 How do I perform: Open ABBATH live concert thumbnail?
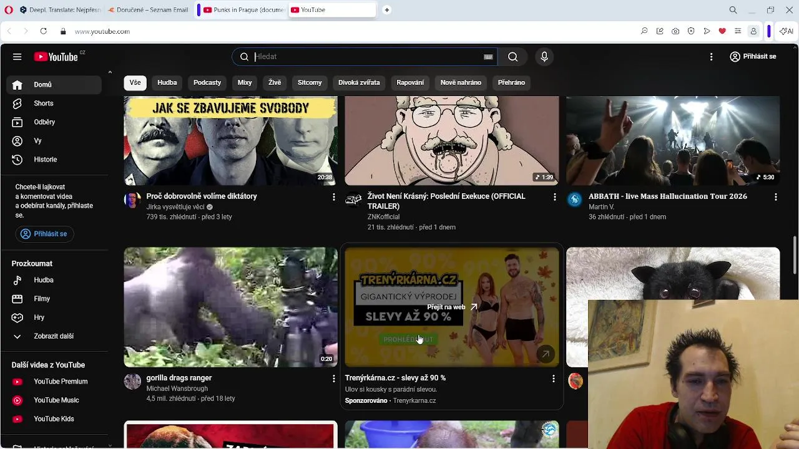tap(673, 141)
